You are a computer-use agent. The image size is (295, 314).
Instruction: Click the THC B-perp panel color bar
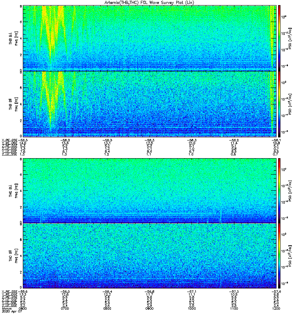pyautogui.click(x=279, y=190)
